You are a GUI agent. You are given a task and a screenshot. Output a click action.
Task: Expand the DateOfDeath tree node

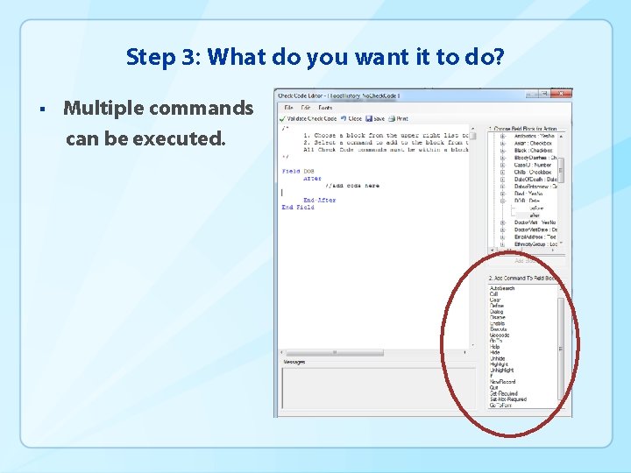[503, 180]
